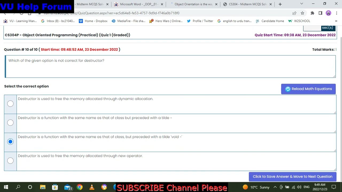Close the 'Microsoft Word - _OOP_01' tab
This screenshot has width=342, height=192.
(x=162, y=4)
